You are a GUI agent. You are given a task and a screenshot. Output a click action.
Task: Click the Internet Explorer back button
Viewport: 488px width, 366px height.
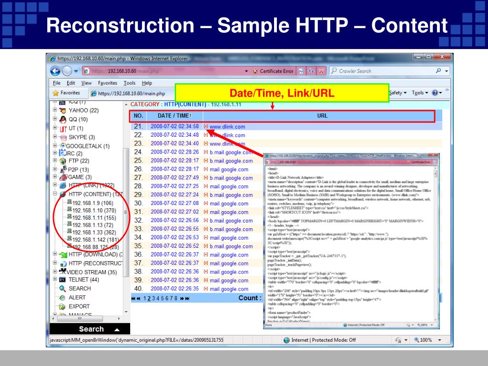(x=55, y=71)
